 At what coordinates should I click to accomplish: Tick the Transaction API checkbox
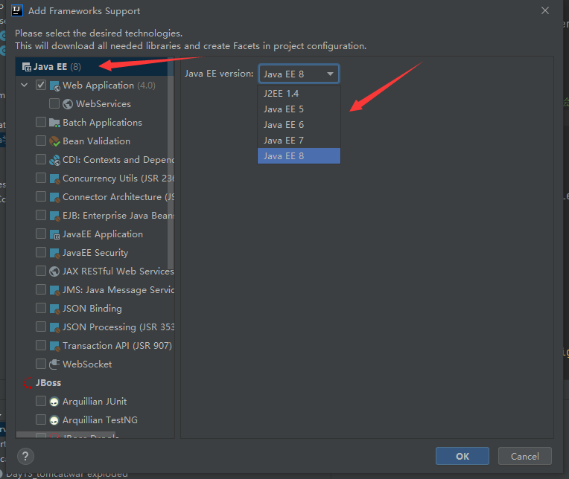(41, 345)
